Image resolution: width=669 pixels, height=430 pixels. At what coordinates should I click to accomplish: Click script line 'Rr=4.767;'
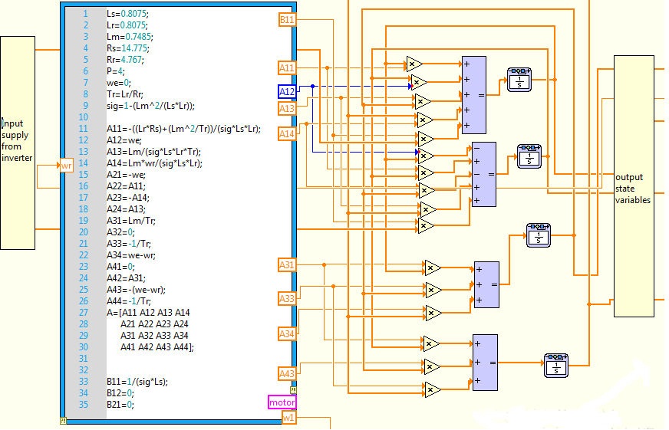coord(126,60)
